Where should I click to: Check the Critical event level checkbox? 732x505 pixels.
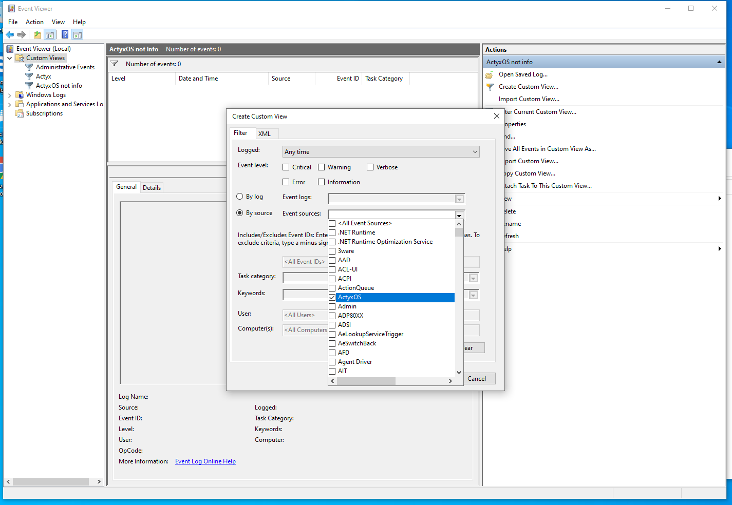pos(286,167)
